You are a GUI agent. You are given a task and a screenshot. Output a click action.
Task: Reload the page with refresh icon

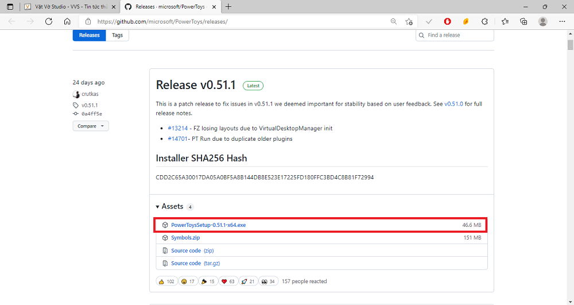pos(49,22)
